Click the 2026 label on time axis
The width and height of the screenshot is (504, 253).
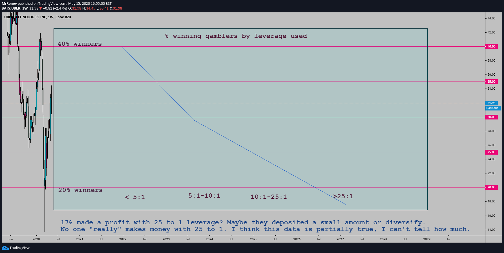click(x=297, y=239)
